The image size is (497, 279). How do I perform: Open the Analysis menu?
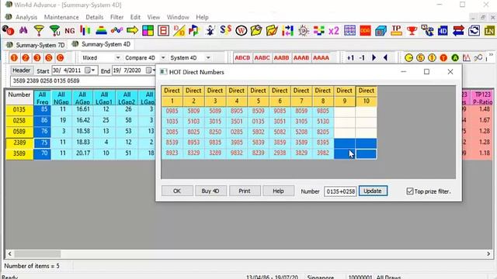tap(26, 17)
